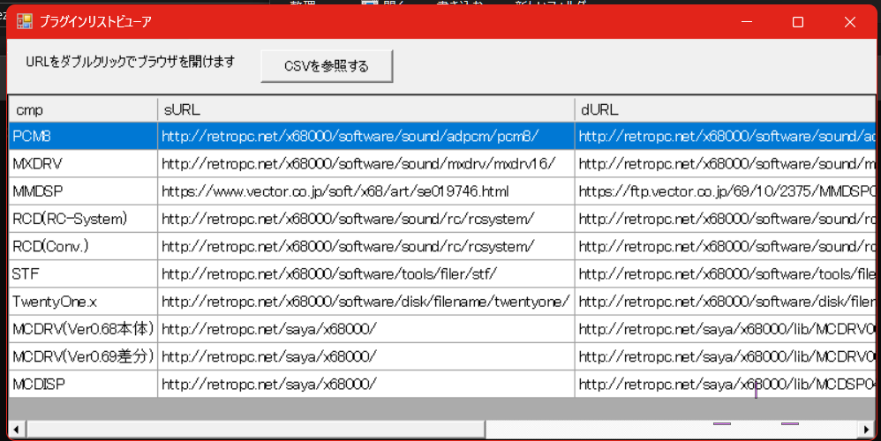Screen dimensions: 881x441
Task: Select the MCDRV(Ver0.68本体) cell
Action: click(x=83, y=328)
